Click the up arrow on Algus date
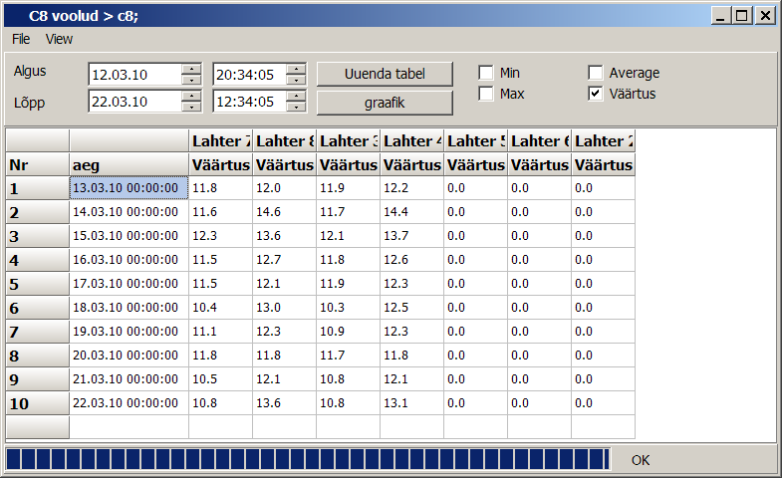 [x=191, y=69]
